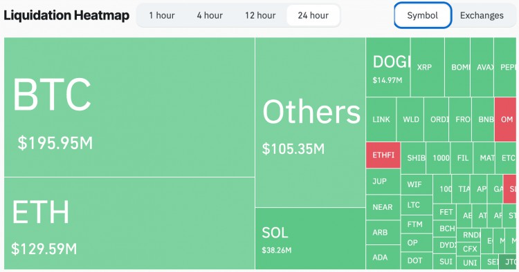Click the WLD heatmap tile
The width and height of the screenshot is (519, 272).
pos(410,119)
